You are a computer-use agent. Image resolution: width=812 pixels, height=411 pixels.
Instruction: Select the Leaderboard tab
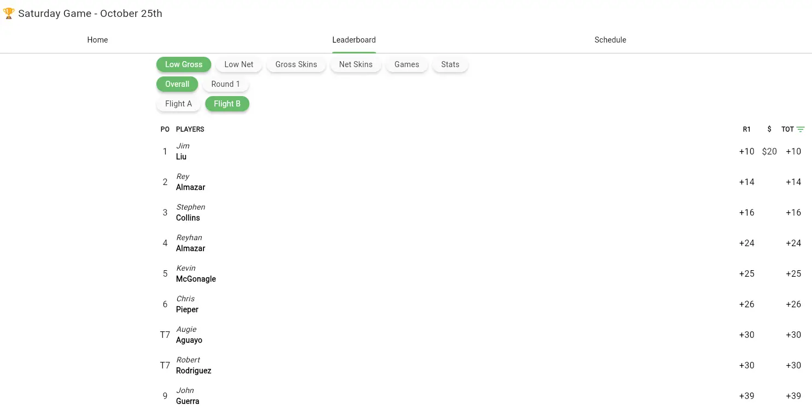click(x=354, y=40)
